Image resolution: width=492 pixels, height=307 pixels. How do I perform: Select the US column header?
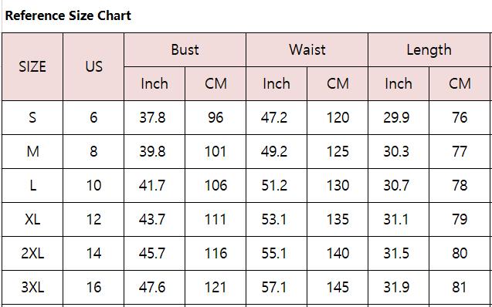coord(93,67)
